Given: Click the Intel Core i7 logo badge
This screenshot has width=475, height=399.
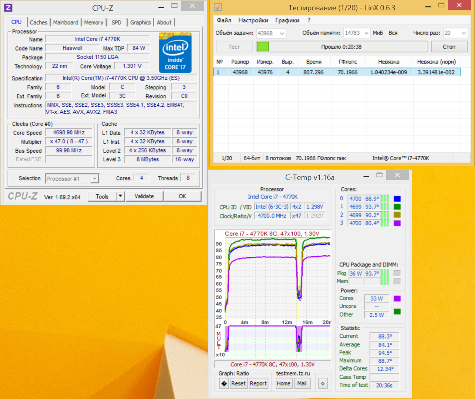Looking at the screenshot, I should [x=175, y=52].
